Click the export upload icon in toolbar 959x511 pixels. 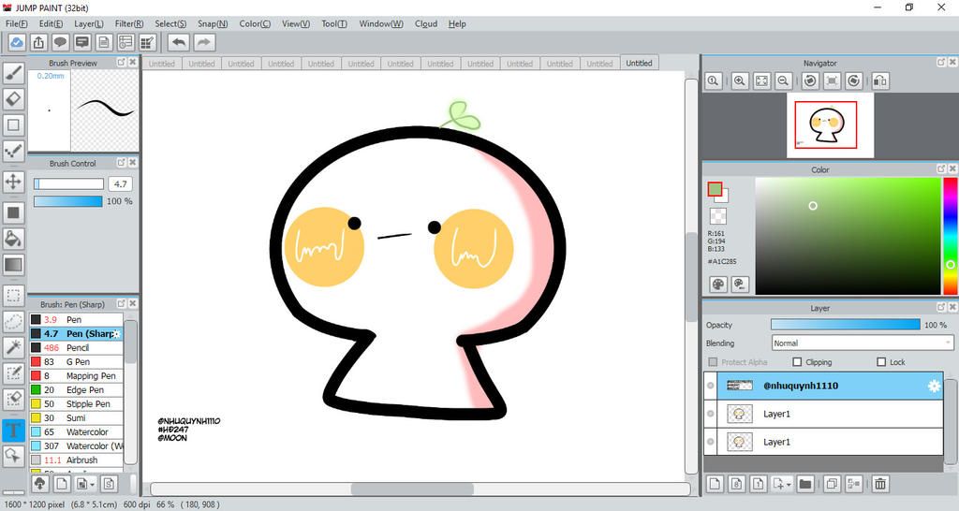(38, 42)
